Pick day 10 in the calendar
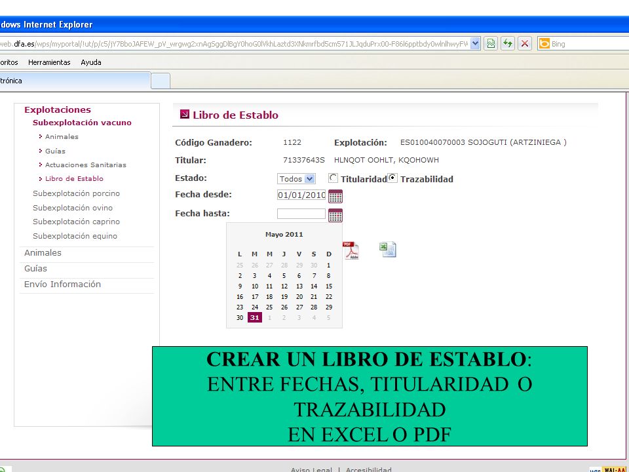629x472 pixels. click(255, 286)
